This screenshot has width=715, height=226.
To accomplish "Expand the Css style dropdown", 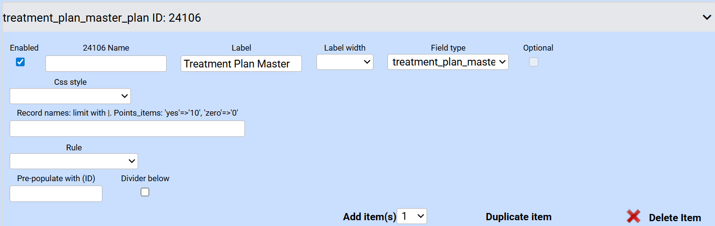I will point(70,96).
